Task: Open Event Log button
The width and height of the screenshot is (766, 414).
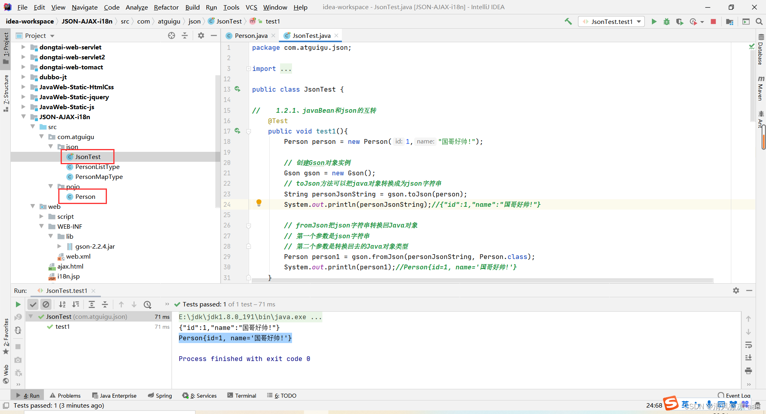Action: click(x=734, y=396)
